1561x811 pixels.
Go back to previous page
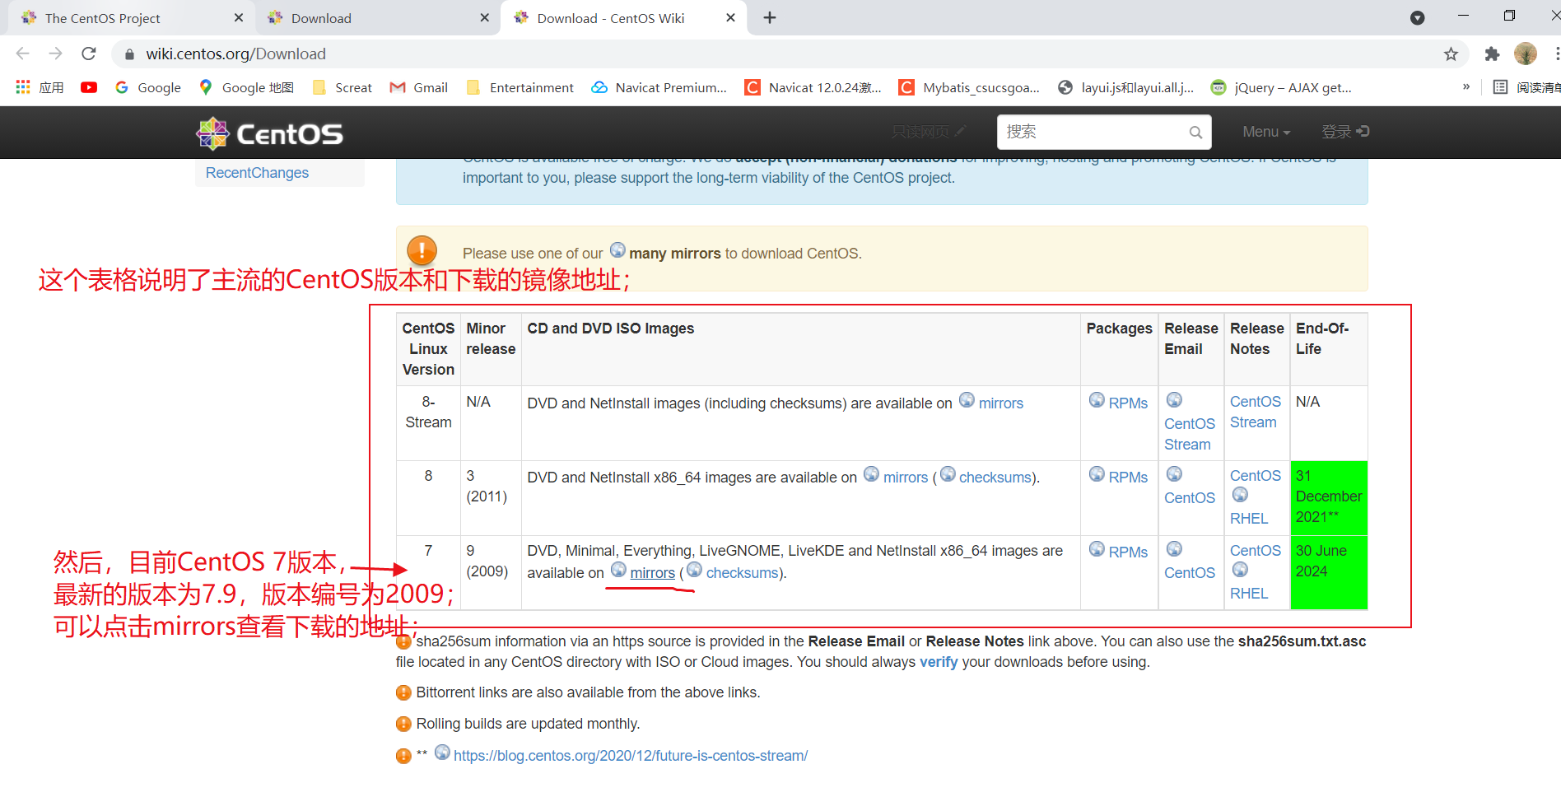pos(22,54)
